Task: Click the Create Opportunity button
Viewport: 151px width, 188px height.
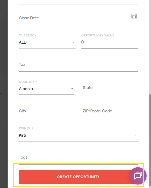Action: point(74,177)
